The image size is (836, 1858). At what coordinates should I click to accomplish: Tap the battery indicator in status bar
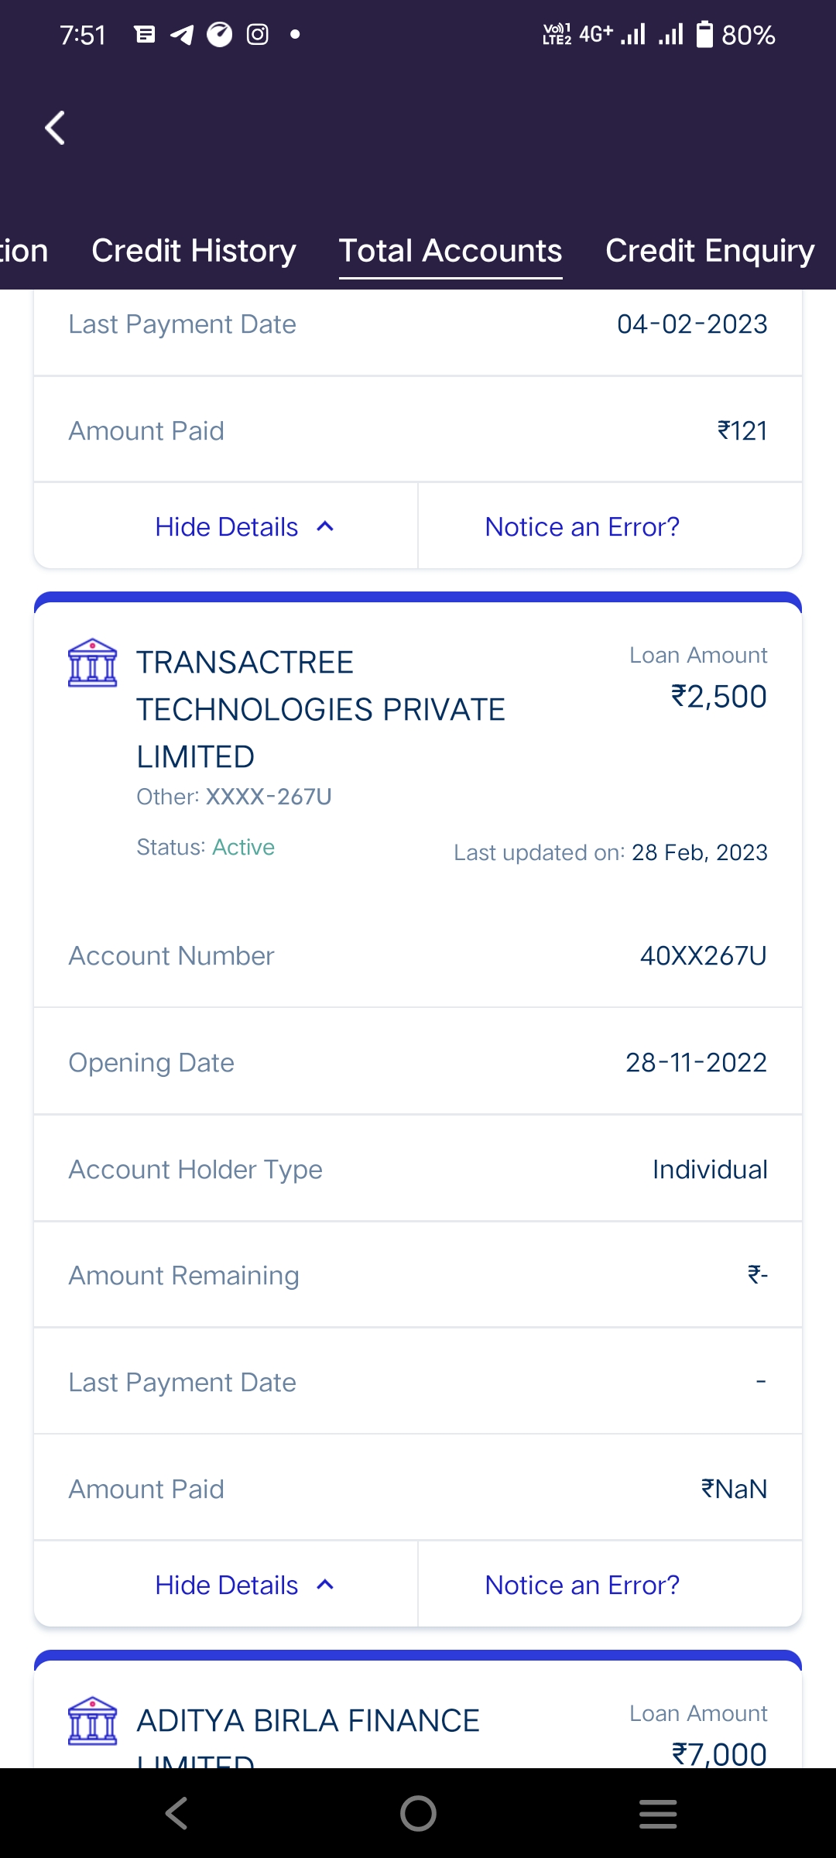point(704,35)
